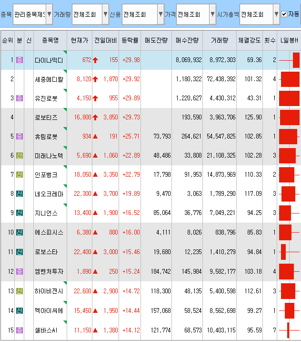
Task: Select stock name 다이나믹디
Action: coord(49,60)
